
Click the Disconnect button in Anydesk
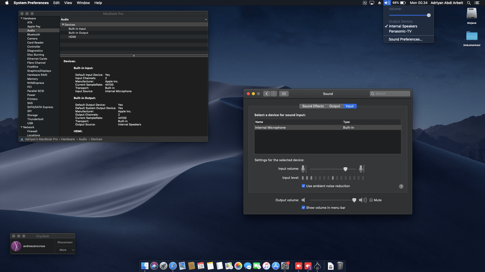click(x=65, y=242)
